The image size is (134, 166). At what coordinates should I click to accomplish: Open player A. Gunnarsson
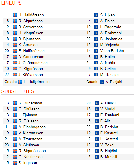[31, 57]
